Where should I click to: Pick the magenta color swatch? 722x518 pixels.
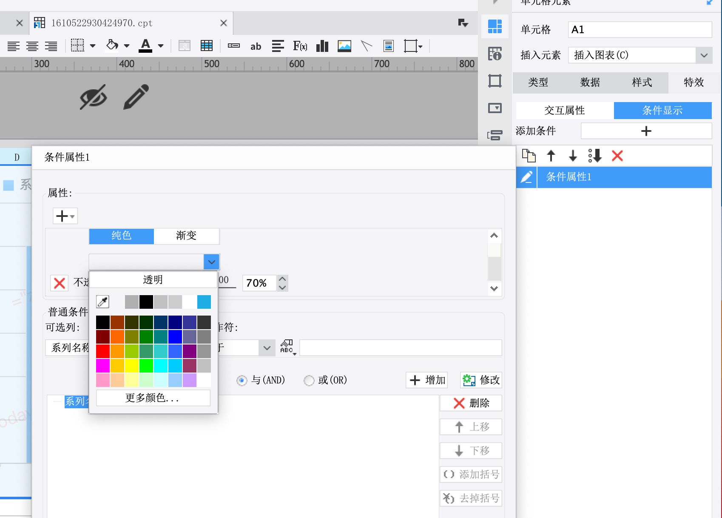point(103,366)
